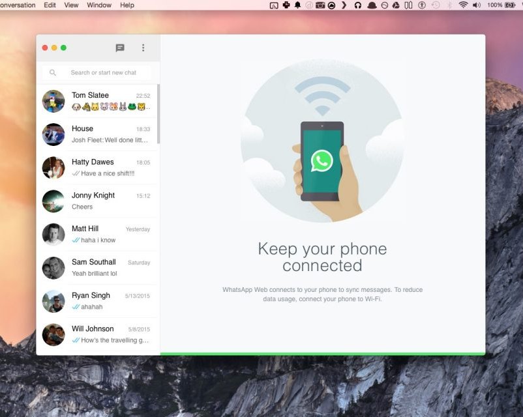Focus the "Search or start new chat" field
This screenshot has height=417, width=523.
point(97,72)
